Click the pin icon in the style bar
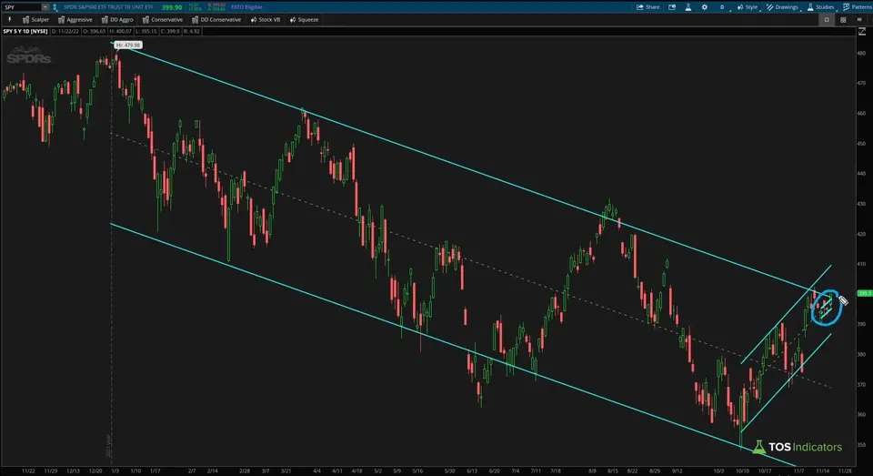Viewport: 873px width, 476px height. coord(9,19)
